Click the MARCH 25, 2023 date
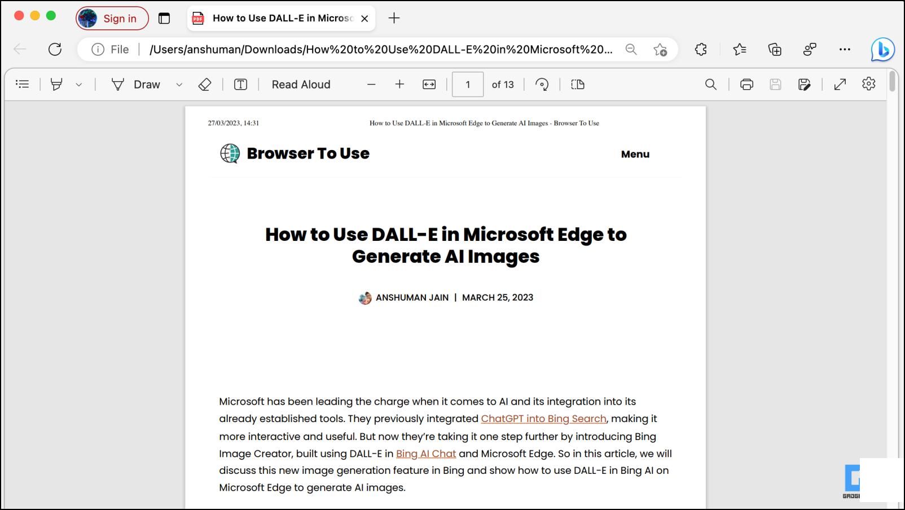The height and width of the screenshot is (510, 905). coord(498,297)
